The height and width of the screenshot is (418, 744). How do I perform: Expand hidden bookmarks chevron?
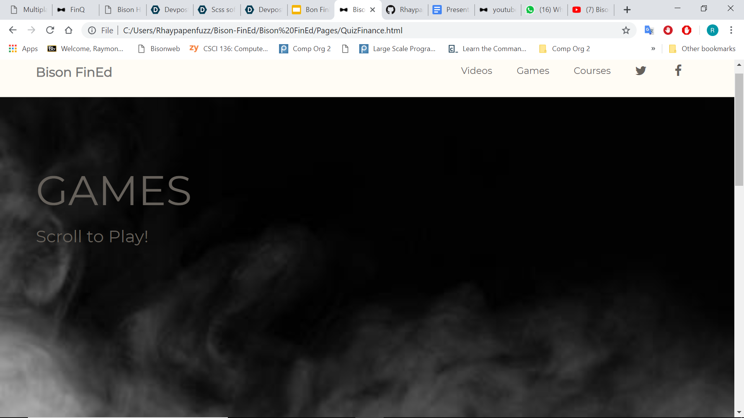coord(653,49)
